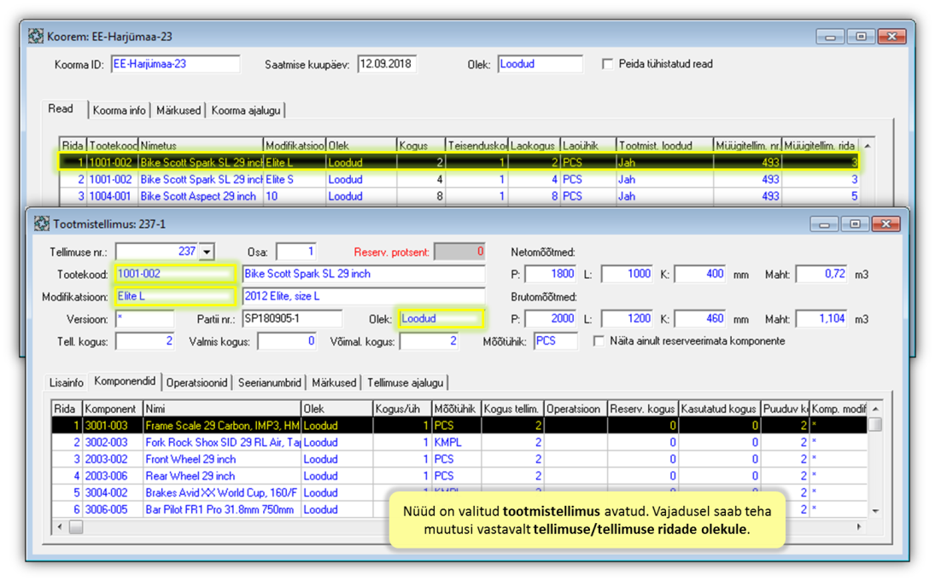The image size is (935, 581).
Task: Switch to the Lisainfo tab
Action: (x=67, y=382)
